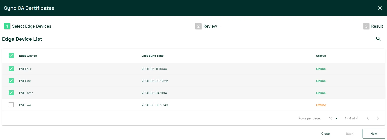This screenshot has width=387, height=140.
Task: Sort by Last Sync Time column header
Action: tap(152, 56)
